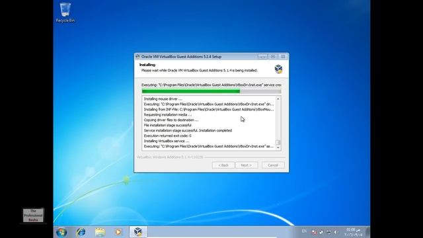Viewport: 423px width, 238px height.
Task: Open the volume speaker tray icon
Action: [336, 232]
